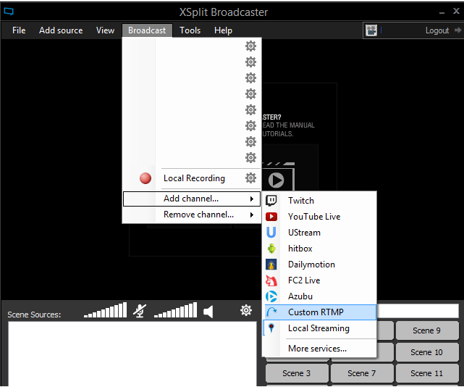Click the hitbox green icon

[x=271, y=249]
